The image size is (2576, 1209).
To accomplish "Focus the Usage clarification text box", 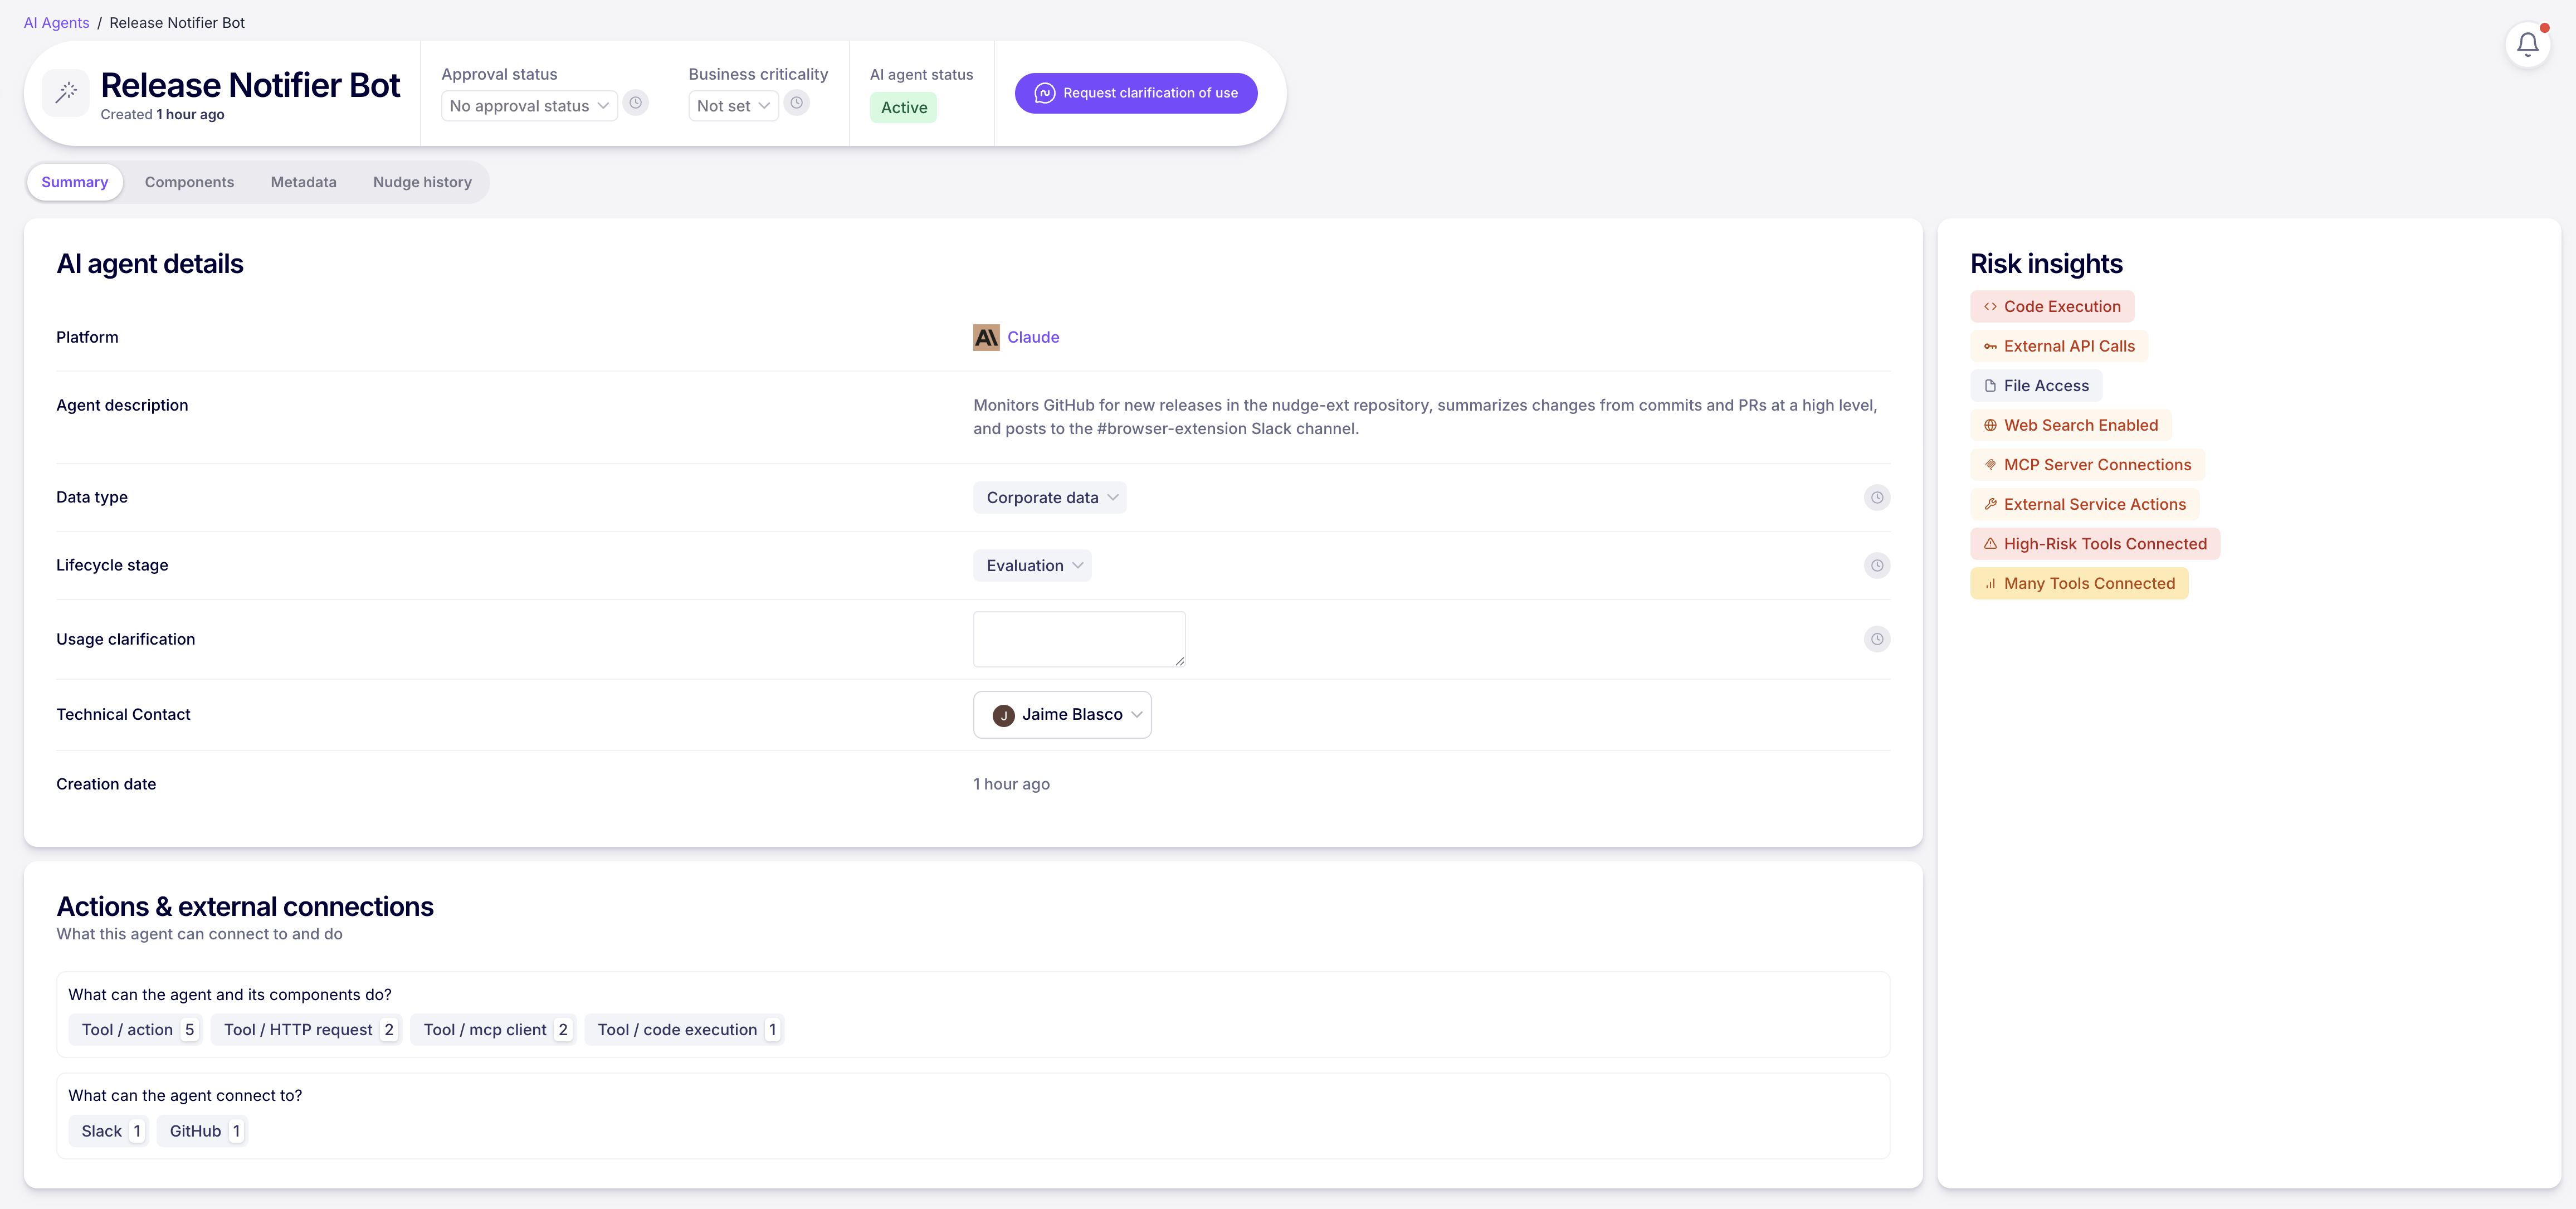I will pos(1078,639).
